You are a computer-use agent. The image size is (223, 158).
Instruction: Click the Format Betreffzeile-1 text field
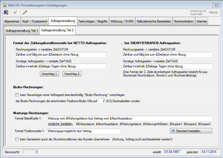[130, 118]
